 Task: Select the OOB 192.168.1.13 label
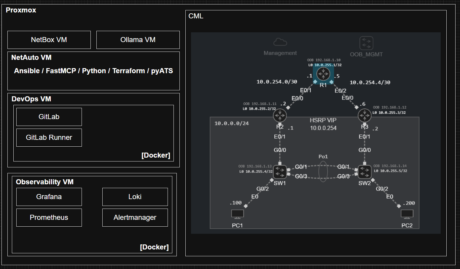click(x=255, y=166)
